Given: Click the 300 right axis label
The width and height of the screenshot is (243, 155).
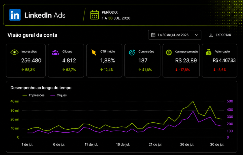Looking at the screenshot, I should pos(230,117).
